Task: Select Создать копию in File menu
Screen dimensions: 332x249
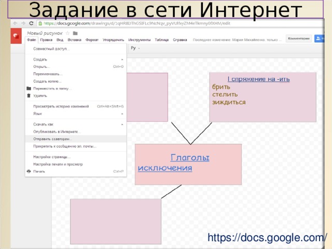Action: [x=76, y=81]
